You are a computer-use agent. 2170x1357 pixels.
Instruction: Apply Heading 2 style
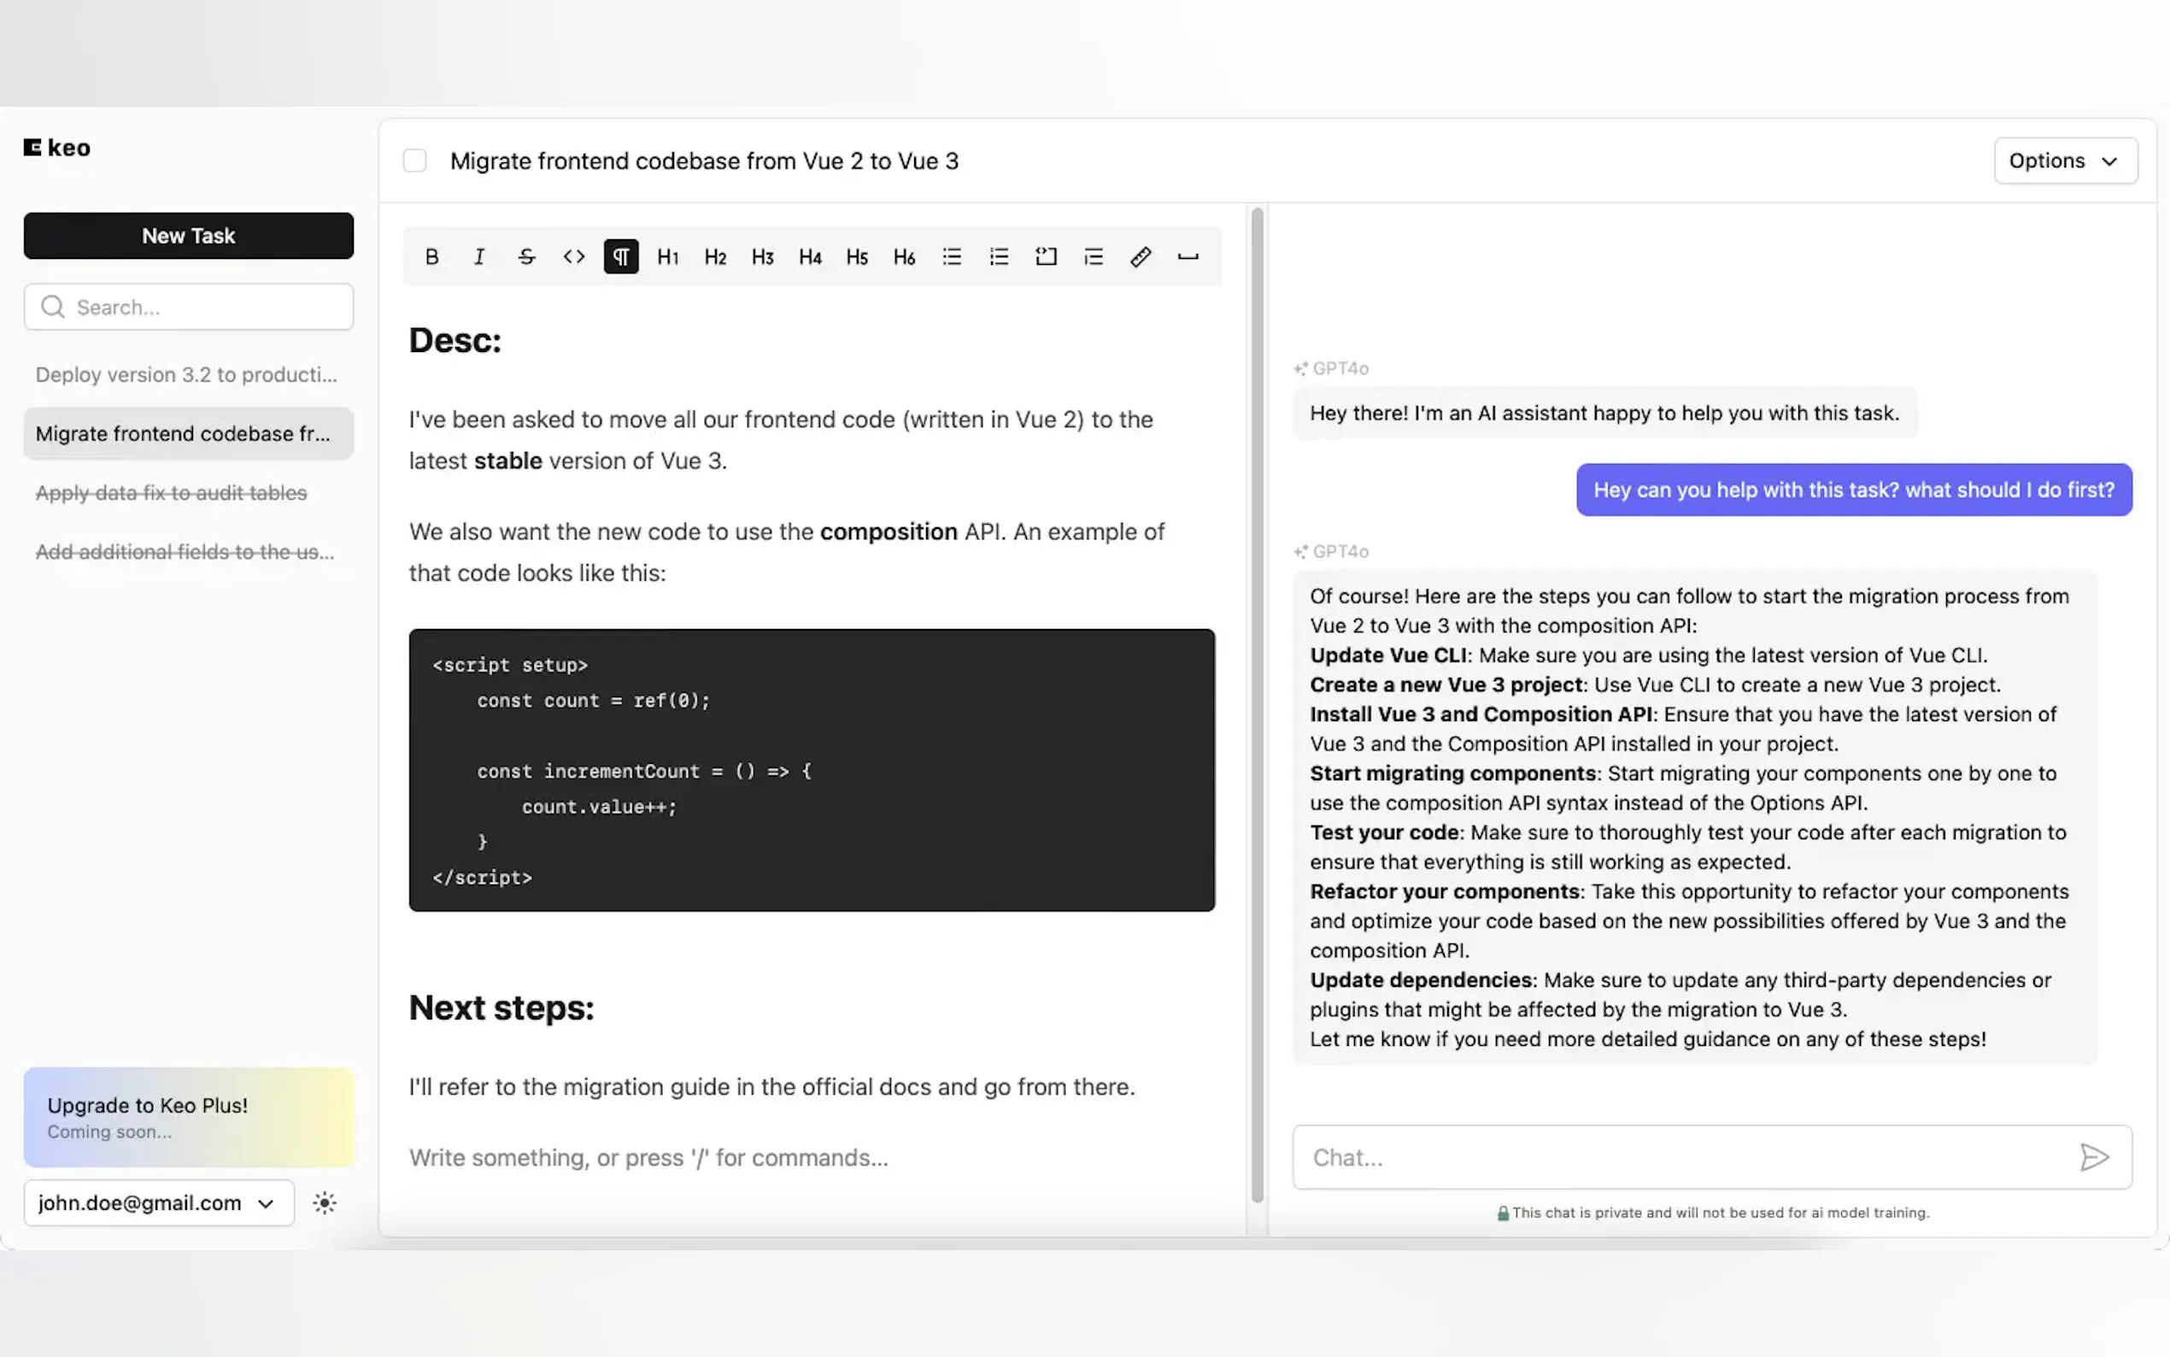coord(715,256)
